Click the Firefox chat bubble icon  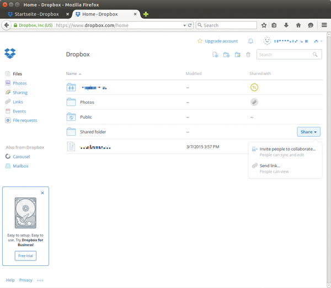click(x=311, y=25)
